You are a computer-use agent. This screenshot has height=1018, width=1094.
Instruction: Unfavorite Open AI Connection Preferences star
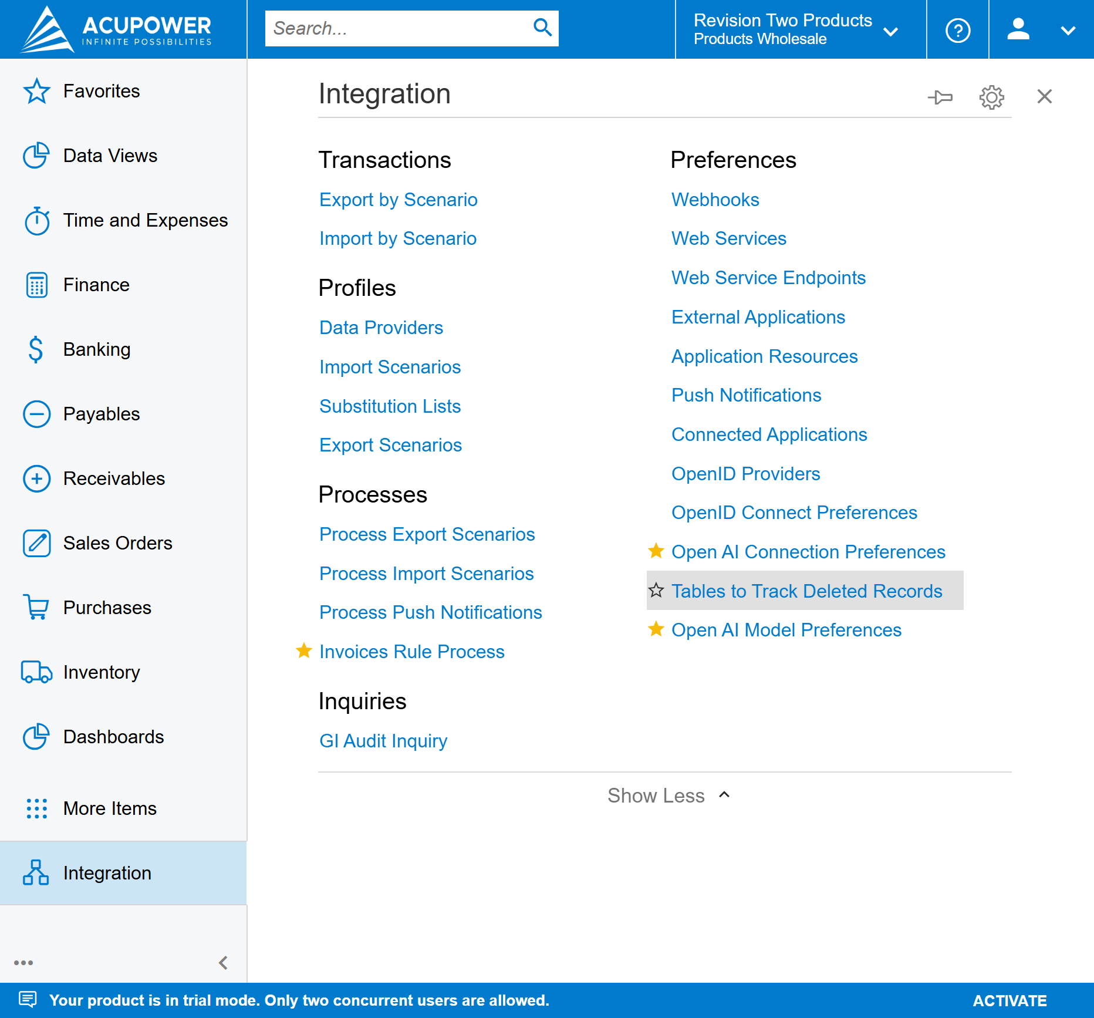pos(656,551)
